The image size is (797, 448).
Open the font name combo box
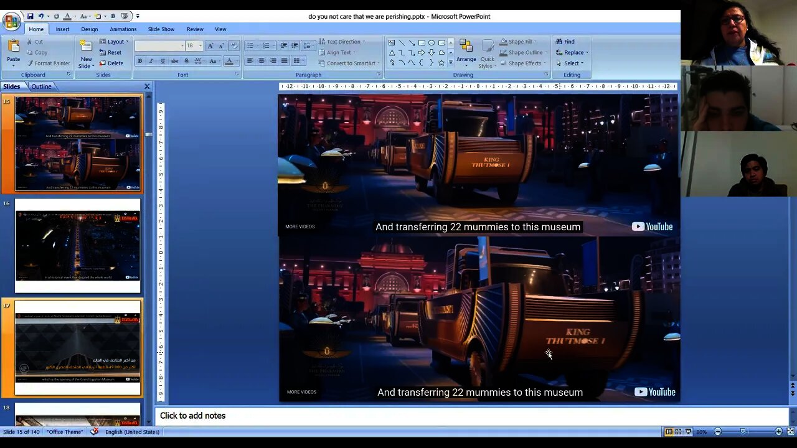[160, 46]
